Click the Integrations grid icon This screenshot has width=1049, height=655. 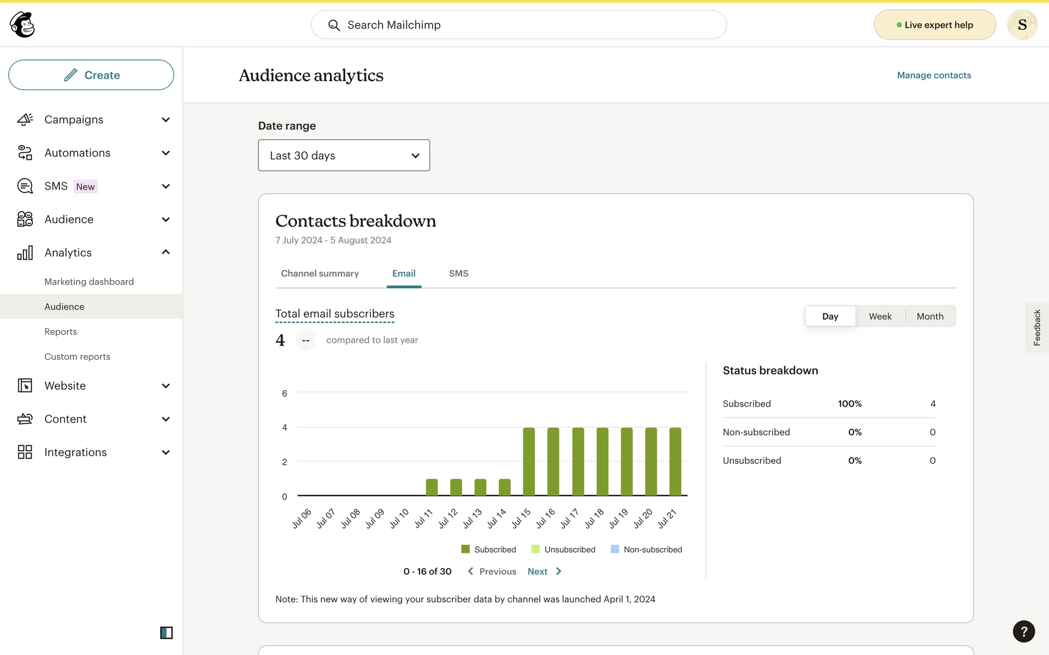(x=25, y=452)
